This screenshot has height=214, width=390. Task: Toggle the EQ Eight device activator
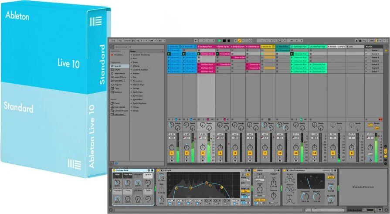pos(158,170)
